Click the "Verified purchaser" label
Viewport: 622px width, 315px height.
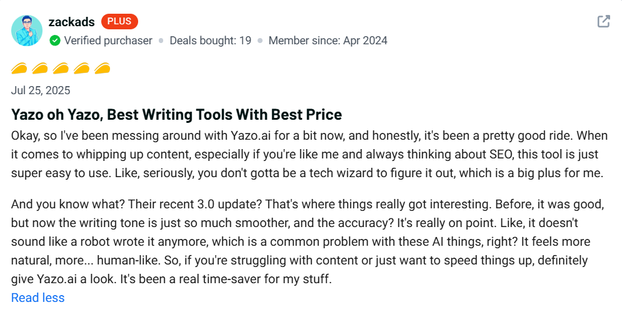click(108, 41)
